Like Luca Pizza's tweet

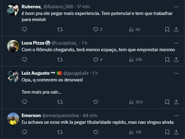point(96,59)
